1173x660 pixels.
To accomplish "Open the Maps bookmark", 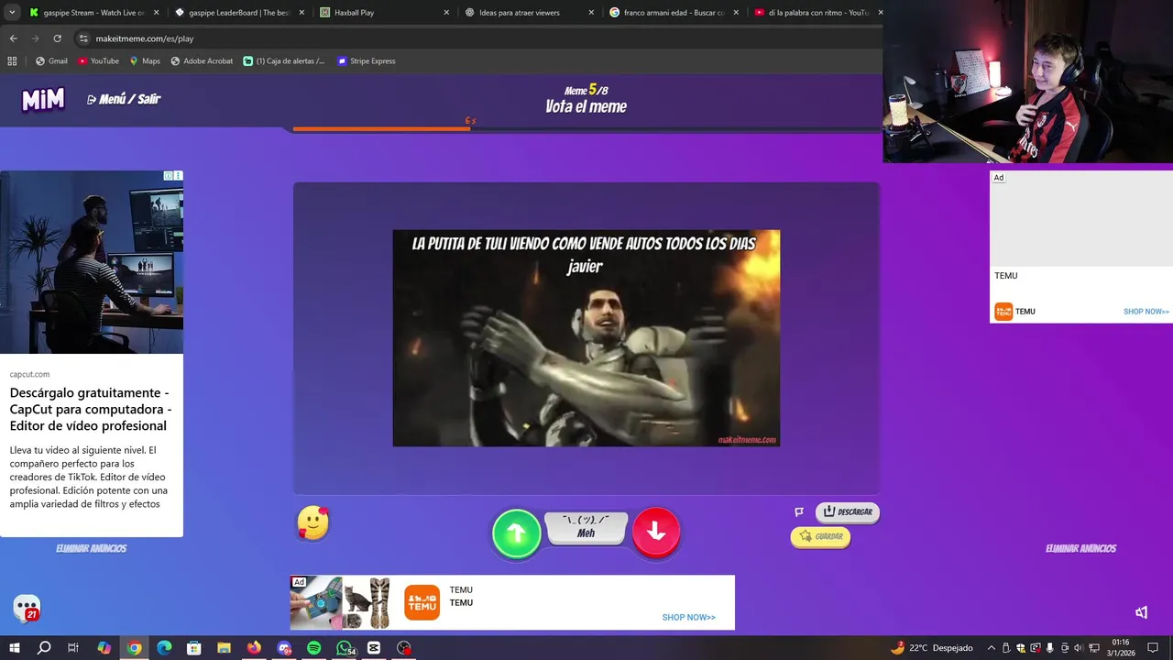I will pyautogui.click(x=145, y=61).
